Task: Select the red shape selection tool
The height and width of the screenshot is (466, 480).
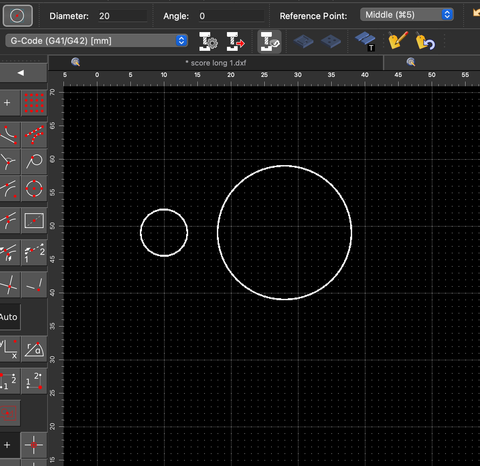Action: (x=10, y=413)
